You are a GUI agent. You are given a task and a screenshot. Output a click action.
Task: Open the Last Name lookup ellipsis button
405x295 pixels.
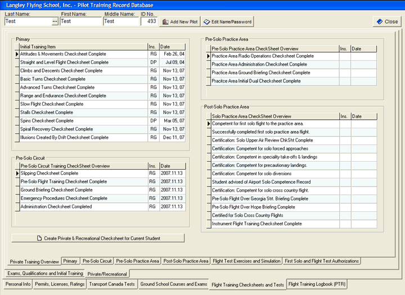(x=55, y=21)
